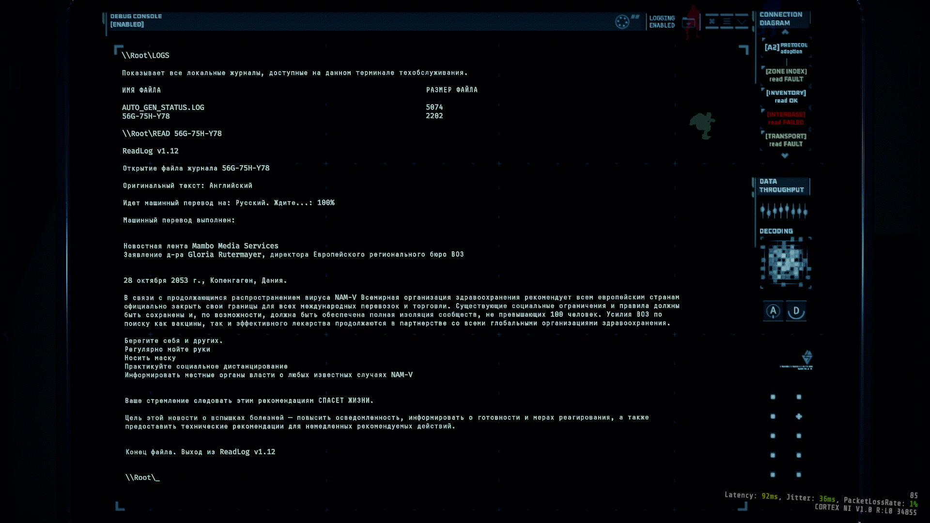This screenshot has width=930, height=523.
Task: Toggle the DEBUG CONSOLE [ENABLED] status
Action: (136, 20)
